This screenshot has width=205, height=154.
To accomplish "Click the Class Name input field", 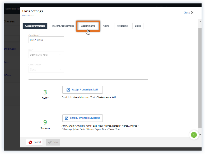I will (x=46, y=40).
